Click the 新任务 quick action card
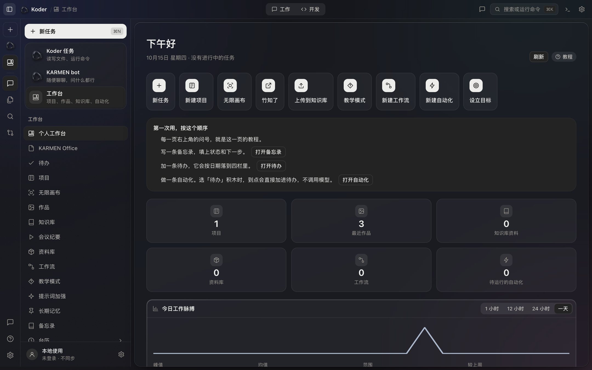This screenshot has width=592, height=370. [161, 92]
